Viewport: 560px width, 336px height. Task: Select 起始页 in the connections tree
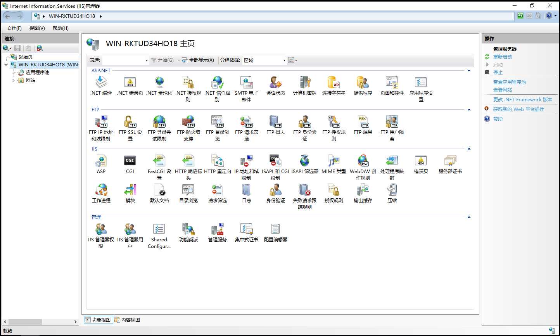tap(26, 57)
